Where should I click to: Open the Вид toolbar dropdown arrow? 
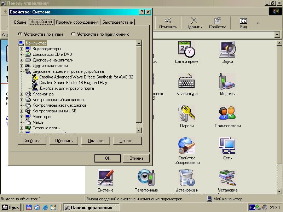click(258, 23)
